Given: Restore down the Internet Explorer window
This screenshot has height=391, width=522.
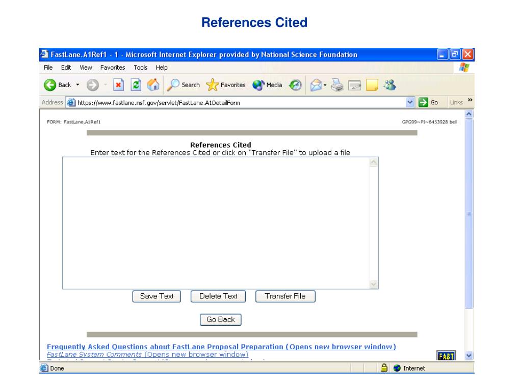Looking at the screenshot, I should (x=455, y=54).
